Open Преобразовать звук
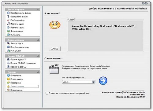Viewport: 153px width, 111px height. tap(20, 47)
